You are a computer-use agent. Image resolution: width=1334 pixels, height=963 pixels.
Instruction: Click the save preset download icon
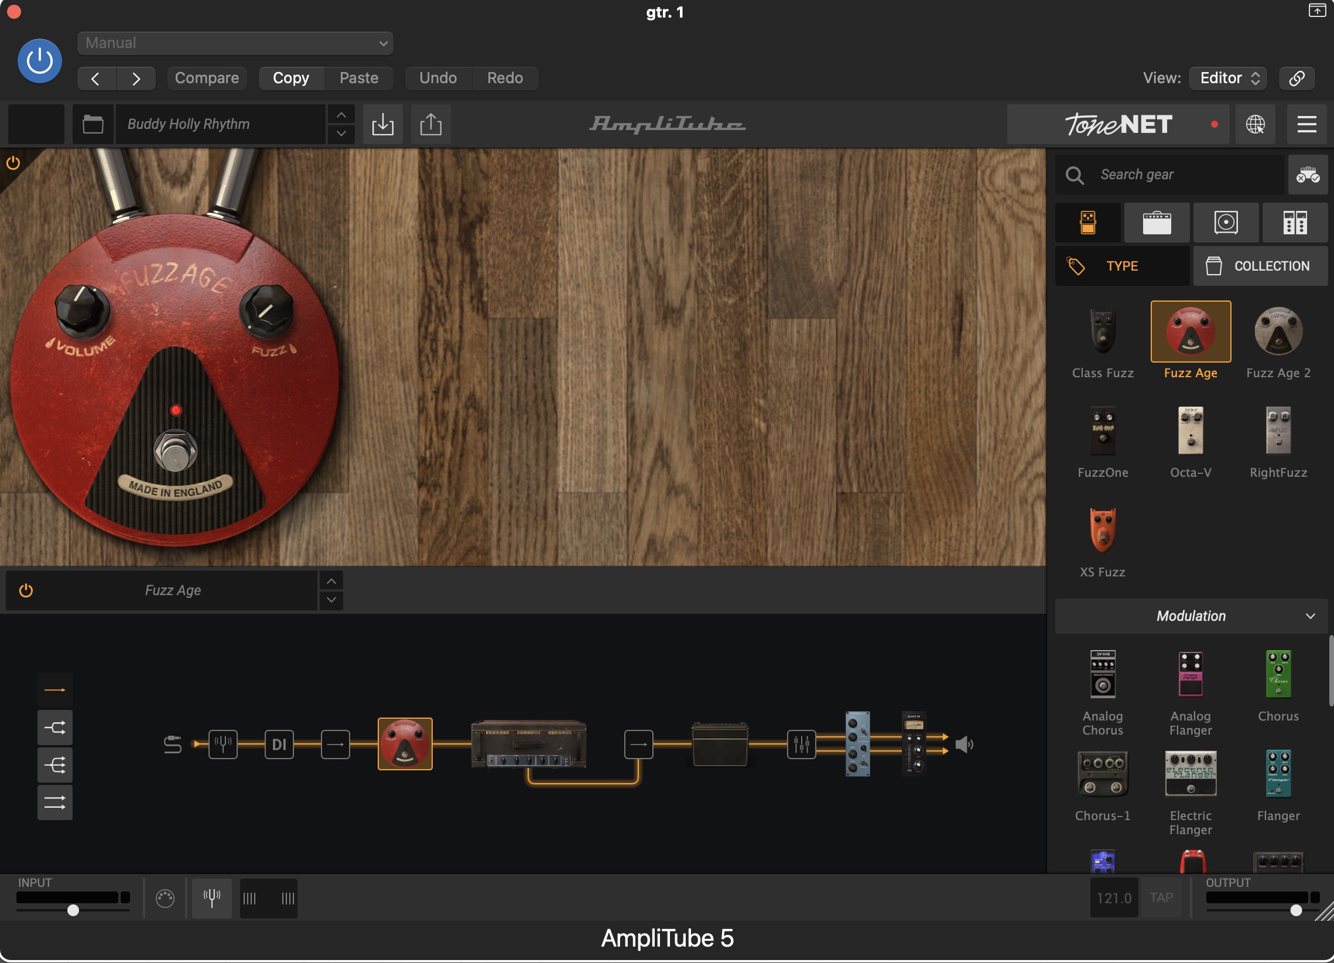[383, 124]
